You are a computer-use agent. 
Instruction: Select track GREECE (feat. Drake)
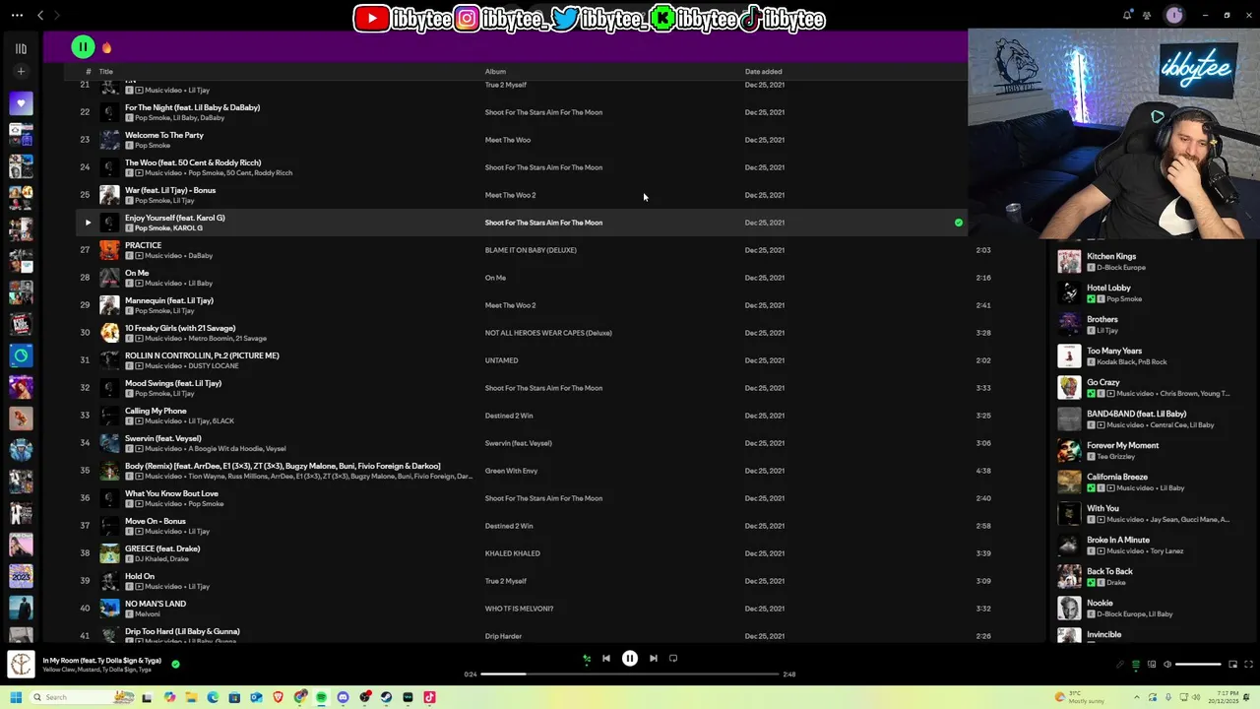[x=162, y=548]
